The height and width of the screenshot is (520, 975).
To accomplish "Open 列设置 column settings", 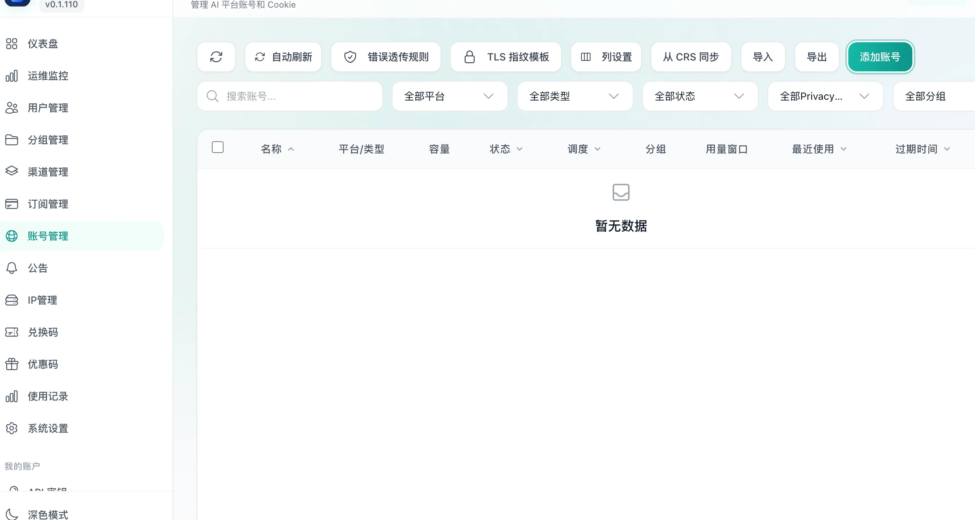I will click(606, 57).
